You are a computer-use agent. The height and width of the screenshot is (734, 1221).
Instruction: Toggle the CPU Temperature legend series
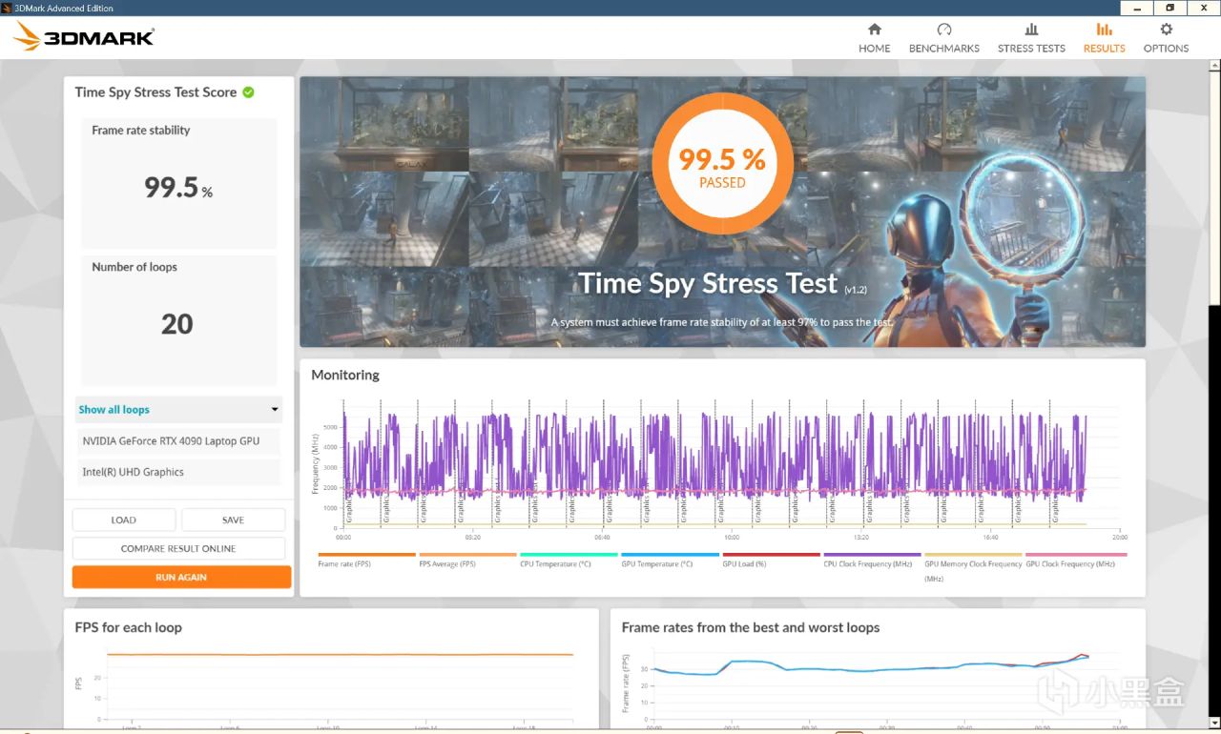coord(569,561)
